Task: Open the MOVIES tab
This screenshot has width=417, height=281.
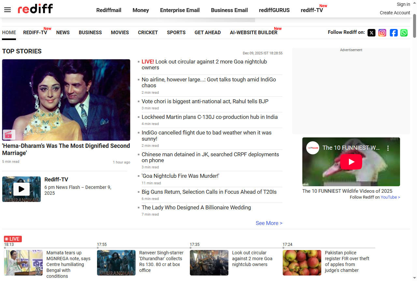Action: click(120, 33)
